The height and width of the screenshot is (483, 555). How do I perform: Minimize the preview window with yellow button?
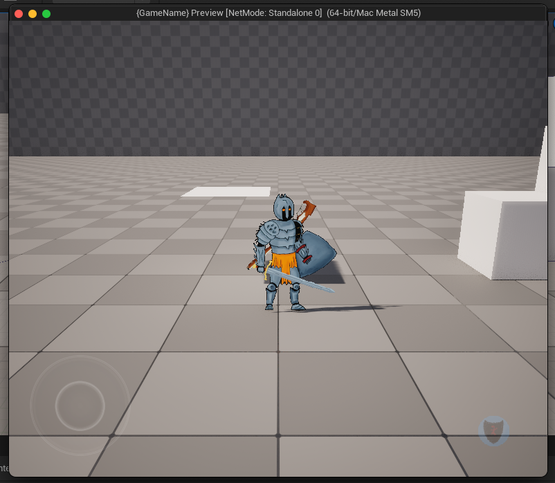tap(33, 14)
